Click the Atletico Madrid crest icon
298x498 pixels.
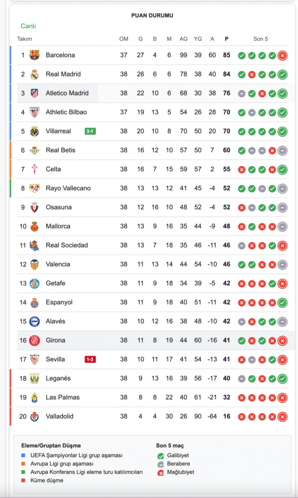coord(34,93)
